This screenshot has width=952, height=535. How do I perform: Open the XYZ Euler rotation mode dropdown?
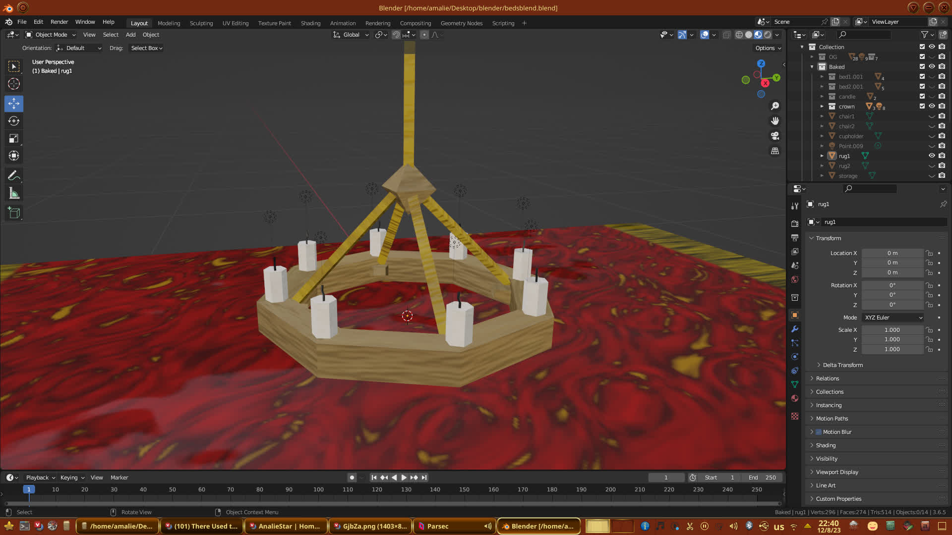(x=893, y=318)
